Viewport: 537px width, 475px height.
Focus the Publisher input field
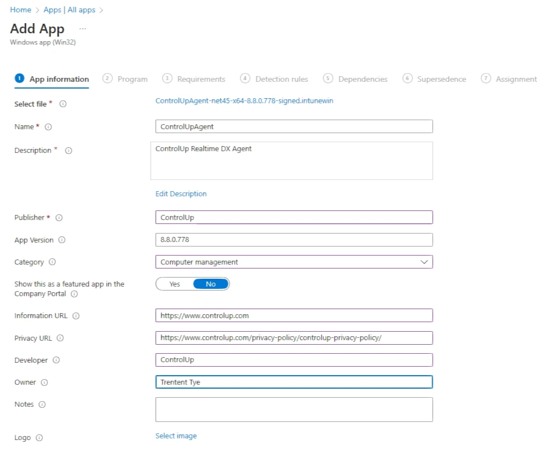[294, 217]
